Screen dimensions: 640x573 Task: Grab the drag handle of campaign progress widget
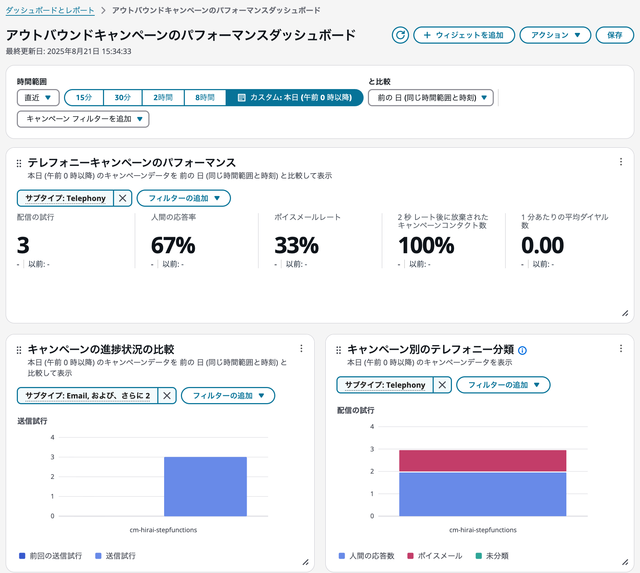point(19,350)
